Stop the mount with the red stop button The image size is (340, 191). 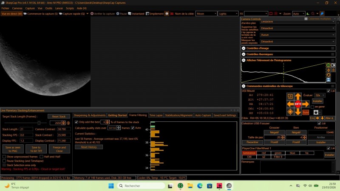pos(298,104)
